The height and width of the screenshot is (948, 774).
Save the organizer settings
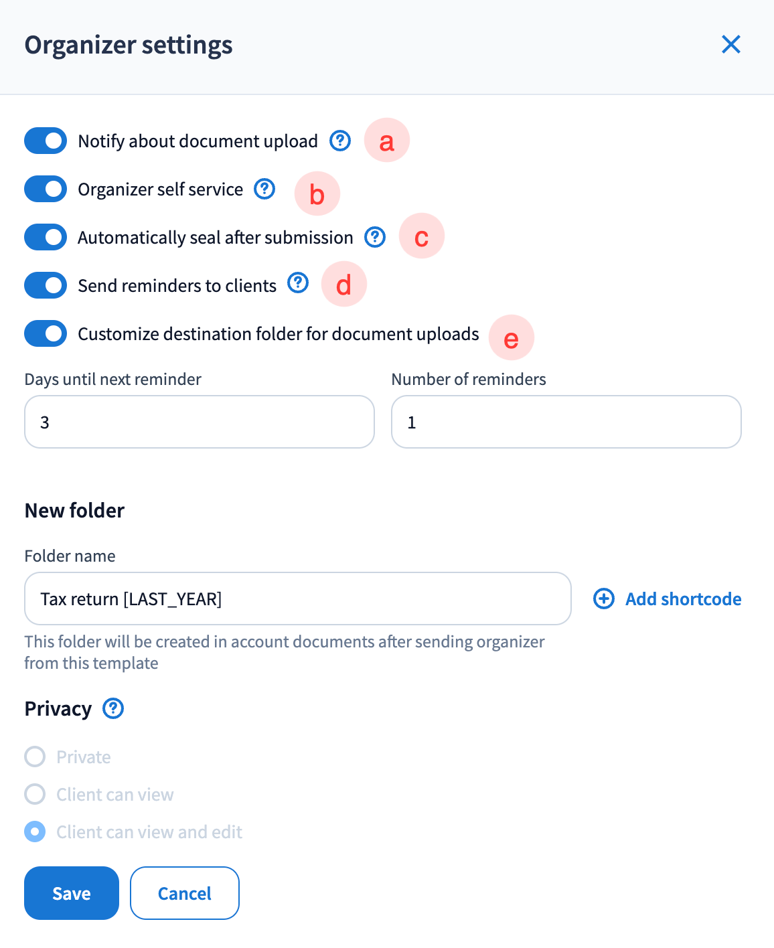pos(72,893)
